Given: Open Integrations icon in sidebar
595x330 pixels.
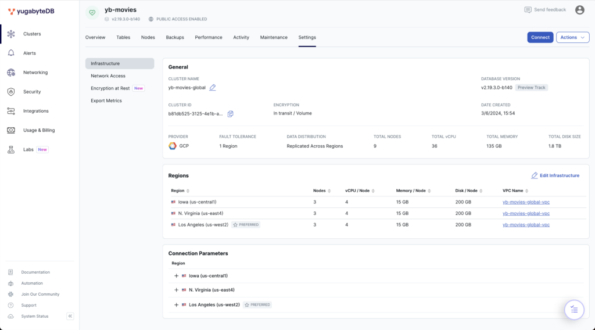Looking at the screenshot, I should pos(11,111).
